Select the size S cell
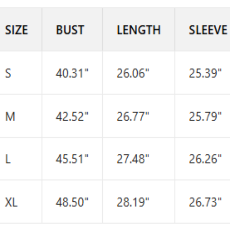The width and height of the screenshot is (230, 230). (x=8, y=73)
